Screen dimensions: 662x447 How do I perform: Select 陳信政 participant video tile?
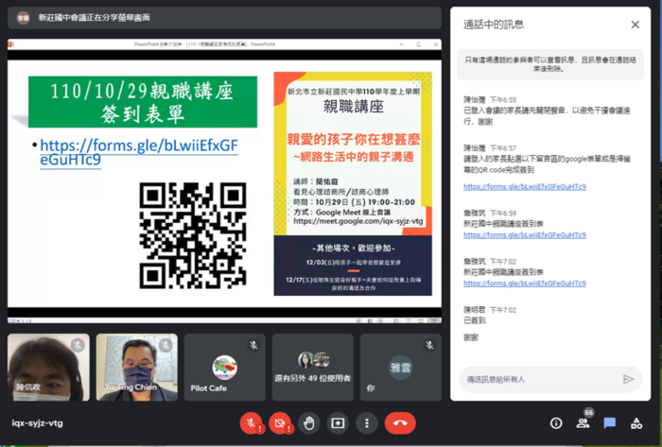[48, 368]
